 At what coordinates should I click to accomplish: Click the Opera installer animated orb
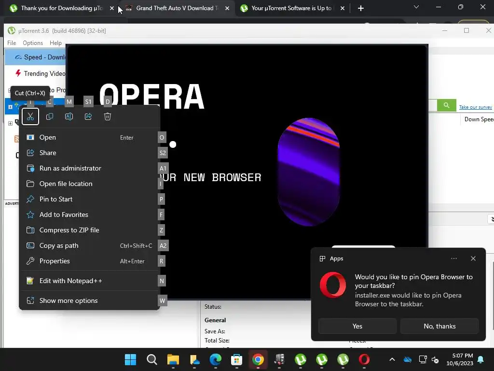point(308,172)
